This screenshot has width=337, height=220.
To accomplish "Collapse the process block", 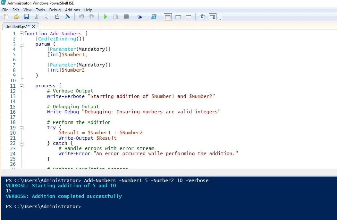I will (21, 86).
